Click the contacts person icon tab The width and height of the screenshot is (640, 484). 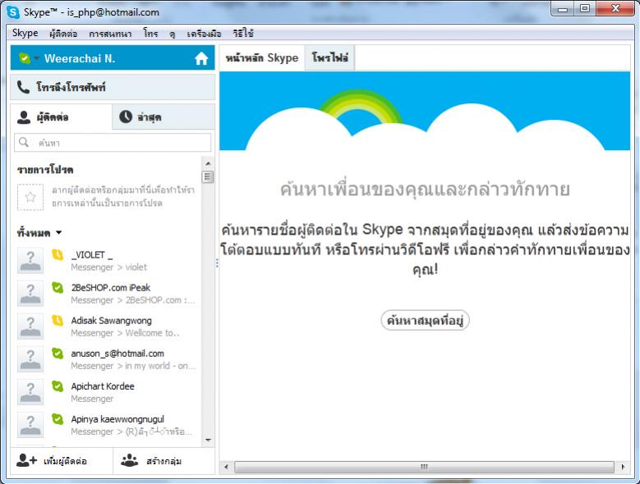tap(24, 117)
